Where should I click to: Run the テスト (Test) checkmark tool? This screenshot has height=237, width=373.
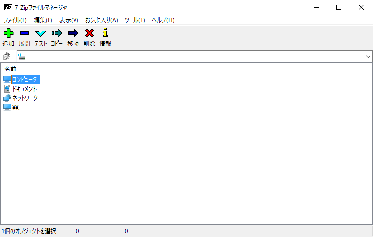[x=41, y=33]
